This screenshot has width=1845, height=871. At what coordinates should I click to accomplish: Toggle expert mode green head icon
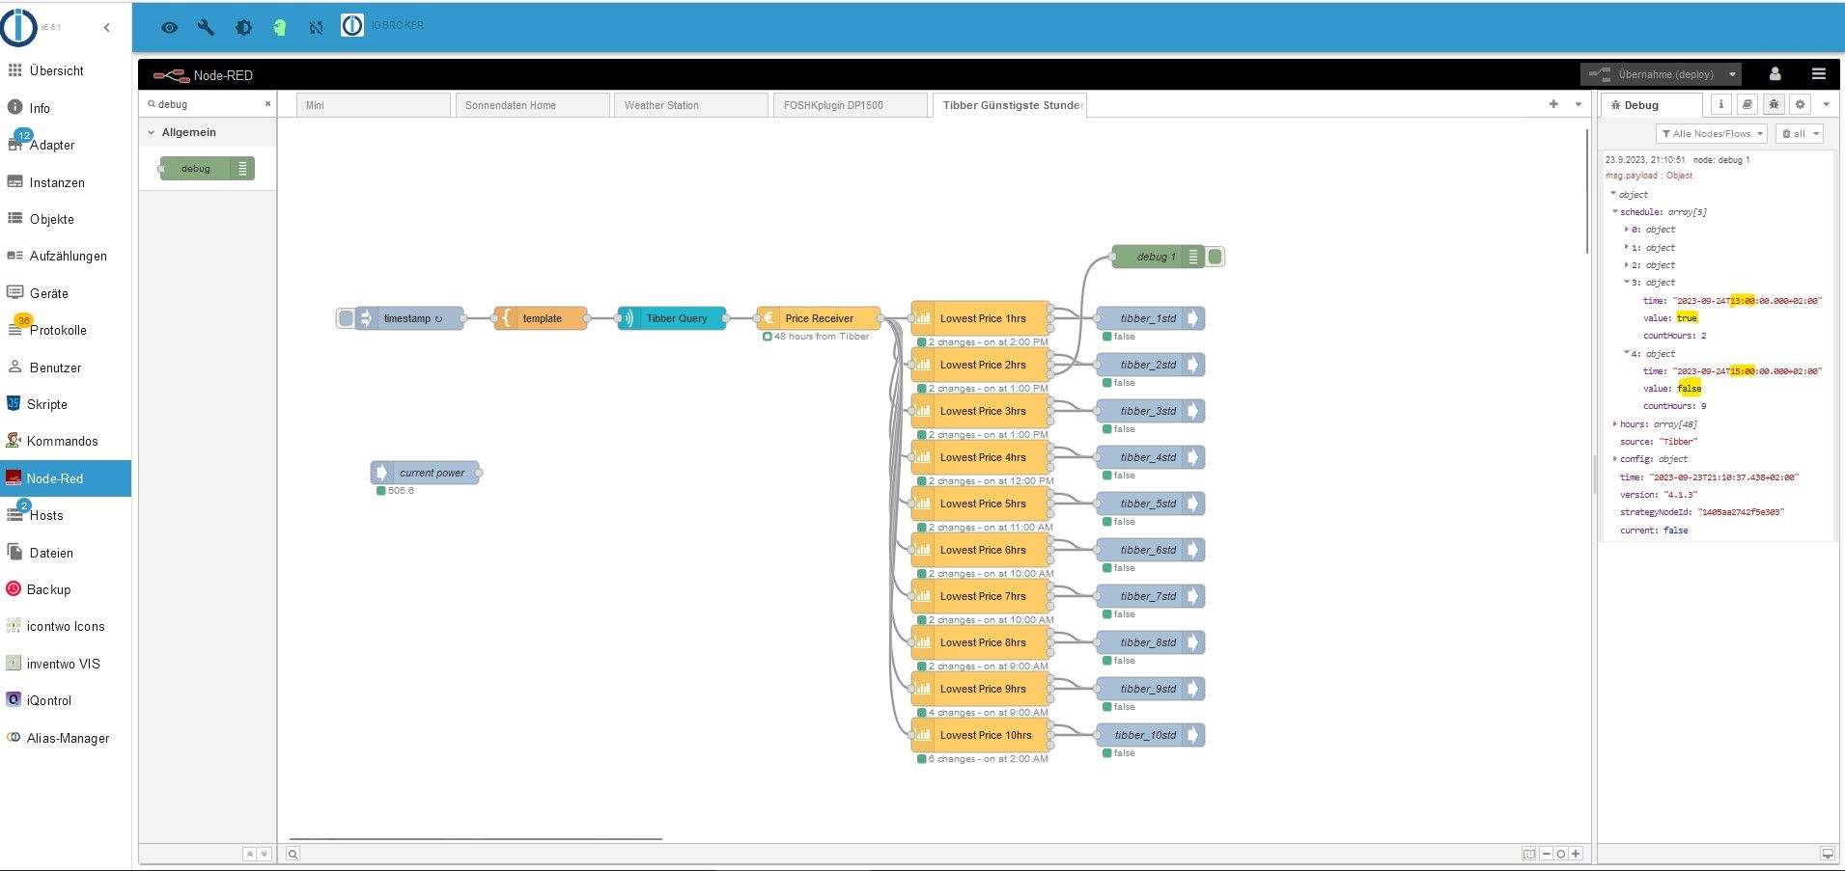tap(279, 27)
